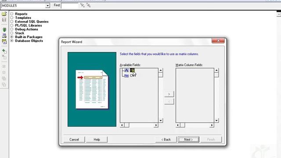Click the Find Backward icon next to Find
This screenshot has width=281, height=158.
click(88, 5)
